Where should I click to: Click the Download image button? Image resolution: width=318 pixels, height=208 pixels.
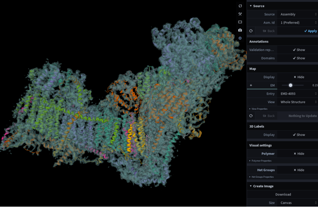point(283,195)
